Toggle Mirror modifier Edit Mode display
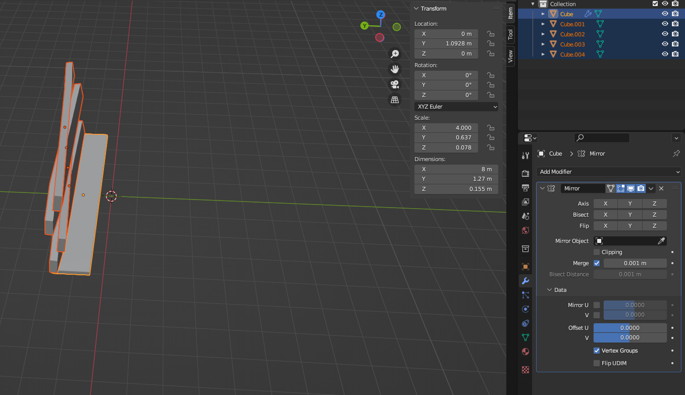 click(x=620, y=188)
